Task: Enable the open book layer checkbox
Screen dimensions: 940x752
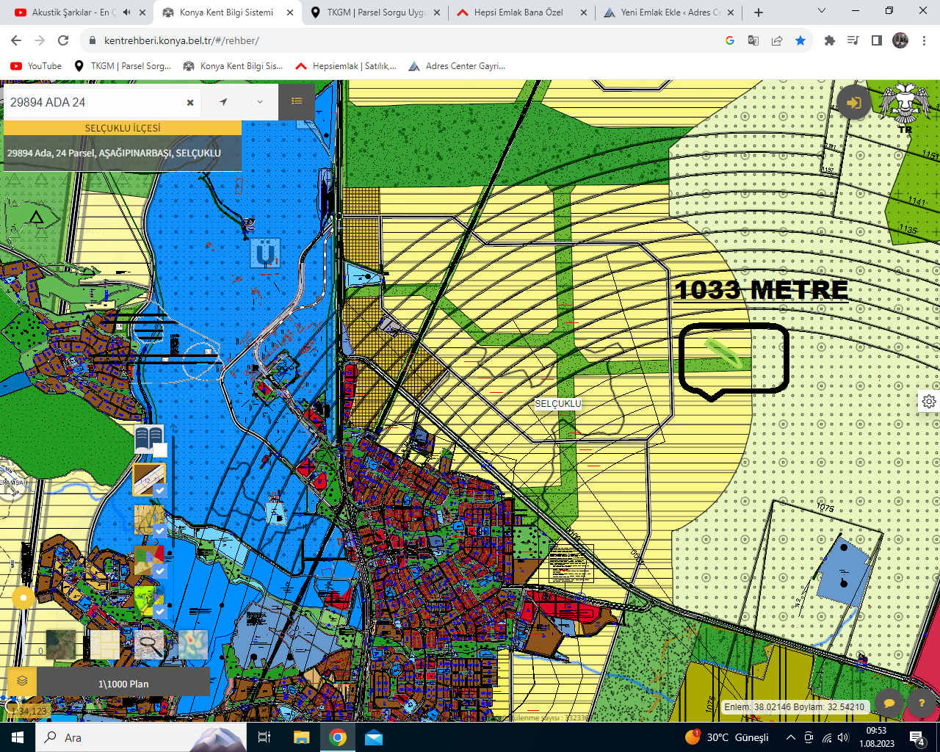Action: click(160, 450)
